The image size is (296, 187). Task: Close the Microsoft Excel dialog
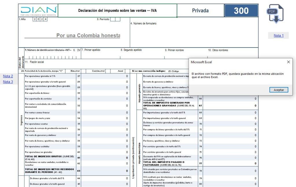(288, 62)
